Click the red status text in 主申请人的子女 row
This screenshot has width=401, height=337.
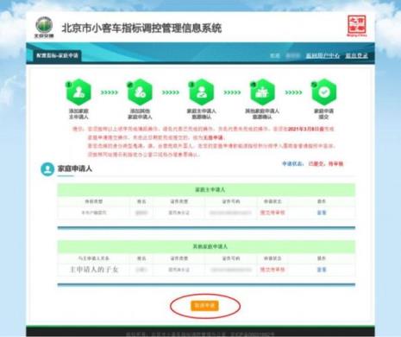point(273,270)
